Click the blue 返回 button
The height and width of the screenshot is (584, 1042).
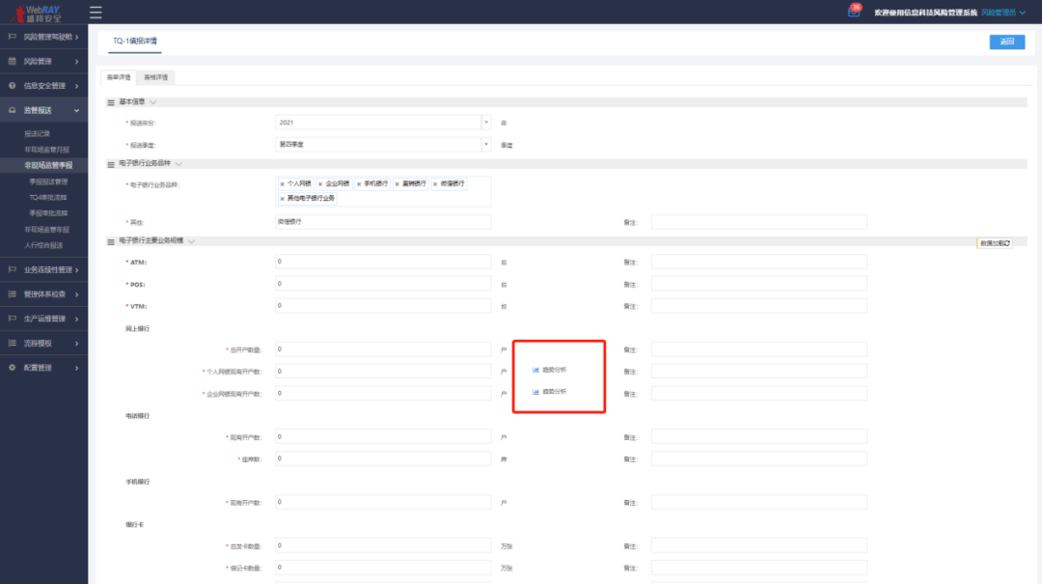click(x=1006, y=42)
